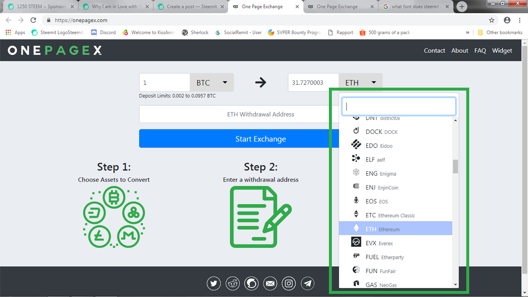528x297 pixels.
Task: Open the Telegram icon in footer
Action: [x=308, y=283]
